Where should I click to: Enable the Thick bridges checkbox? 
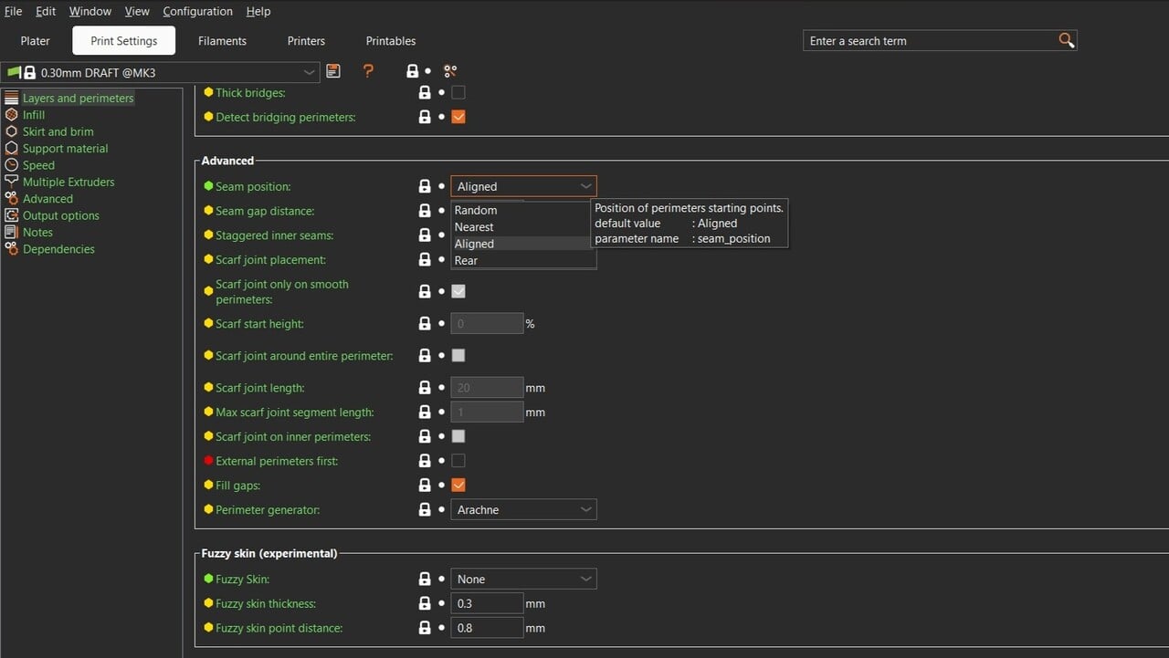pos(458,92)
